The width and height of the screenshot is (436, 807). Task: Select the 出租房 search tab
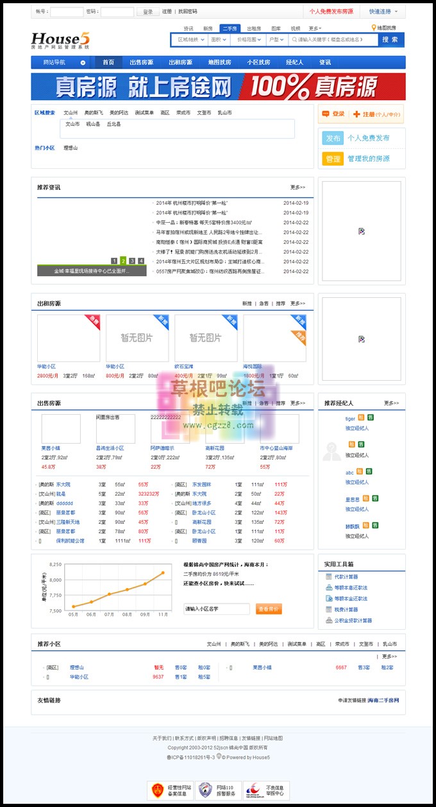click(x=254, y=28)
